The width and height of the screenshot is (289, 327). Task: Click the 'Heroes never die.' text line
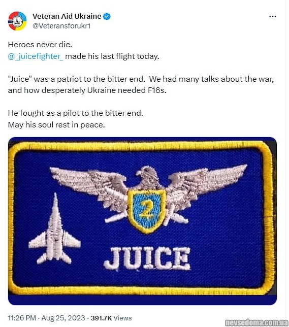[40, 45]
